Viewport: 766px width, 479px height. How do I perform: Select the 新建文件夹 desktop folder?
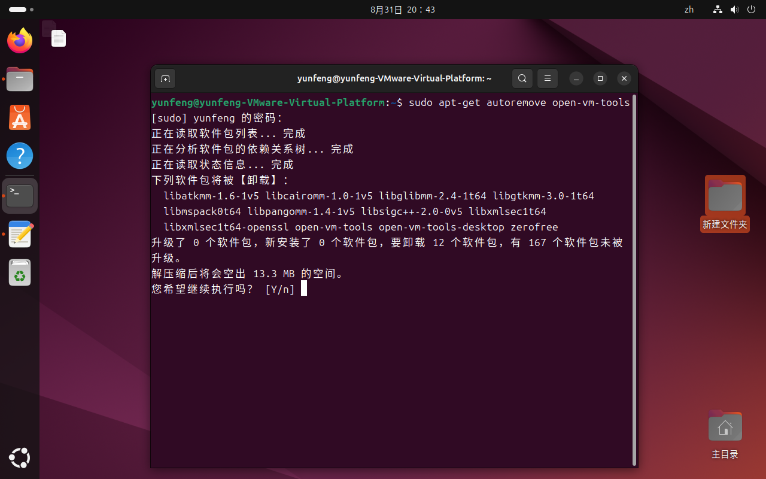tap(725, 204)
